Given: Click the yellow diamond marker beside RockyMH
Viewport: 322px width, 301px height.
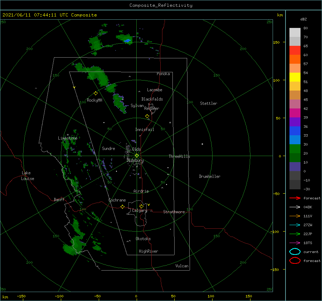Looking at the screenshot, I should (x=96, y=93).
